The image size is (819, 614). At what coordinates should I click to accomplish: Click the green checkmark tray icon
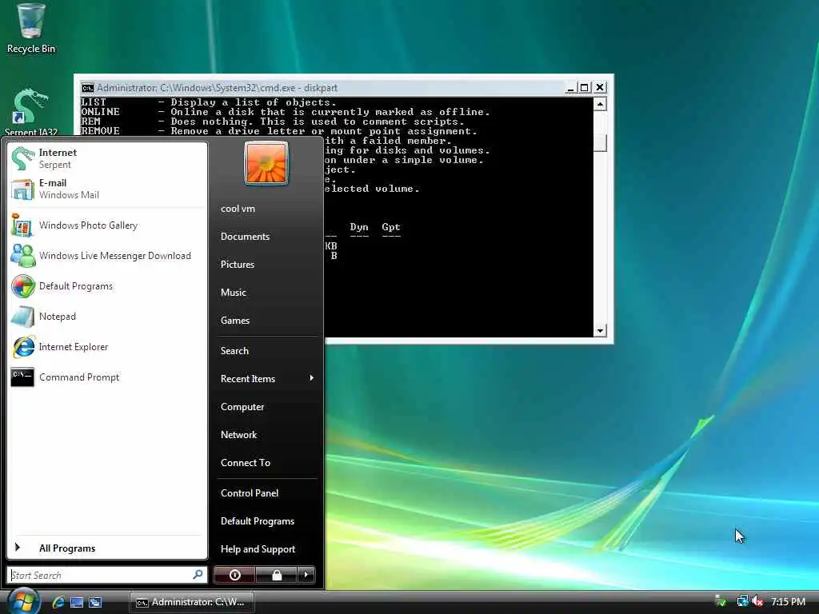(x=721, y=601)
